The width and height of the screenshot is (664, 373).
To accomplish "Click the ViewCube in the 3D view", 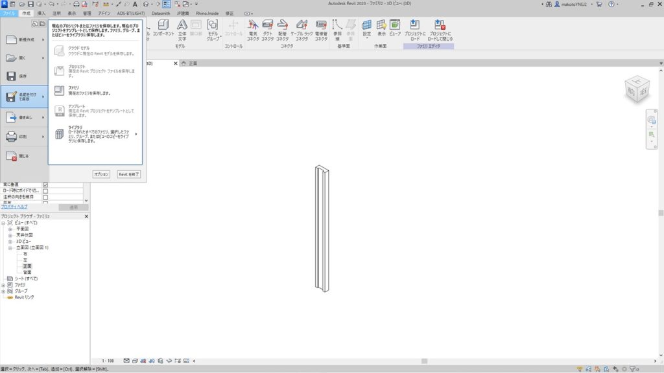I will 637,89.
